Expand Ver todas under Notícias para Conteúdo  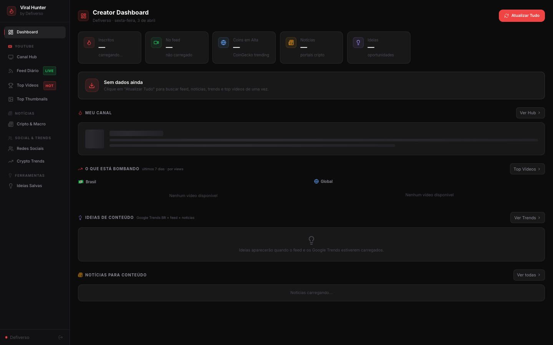click(529, 275)
